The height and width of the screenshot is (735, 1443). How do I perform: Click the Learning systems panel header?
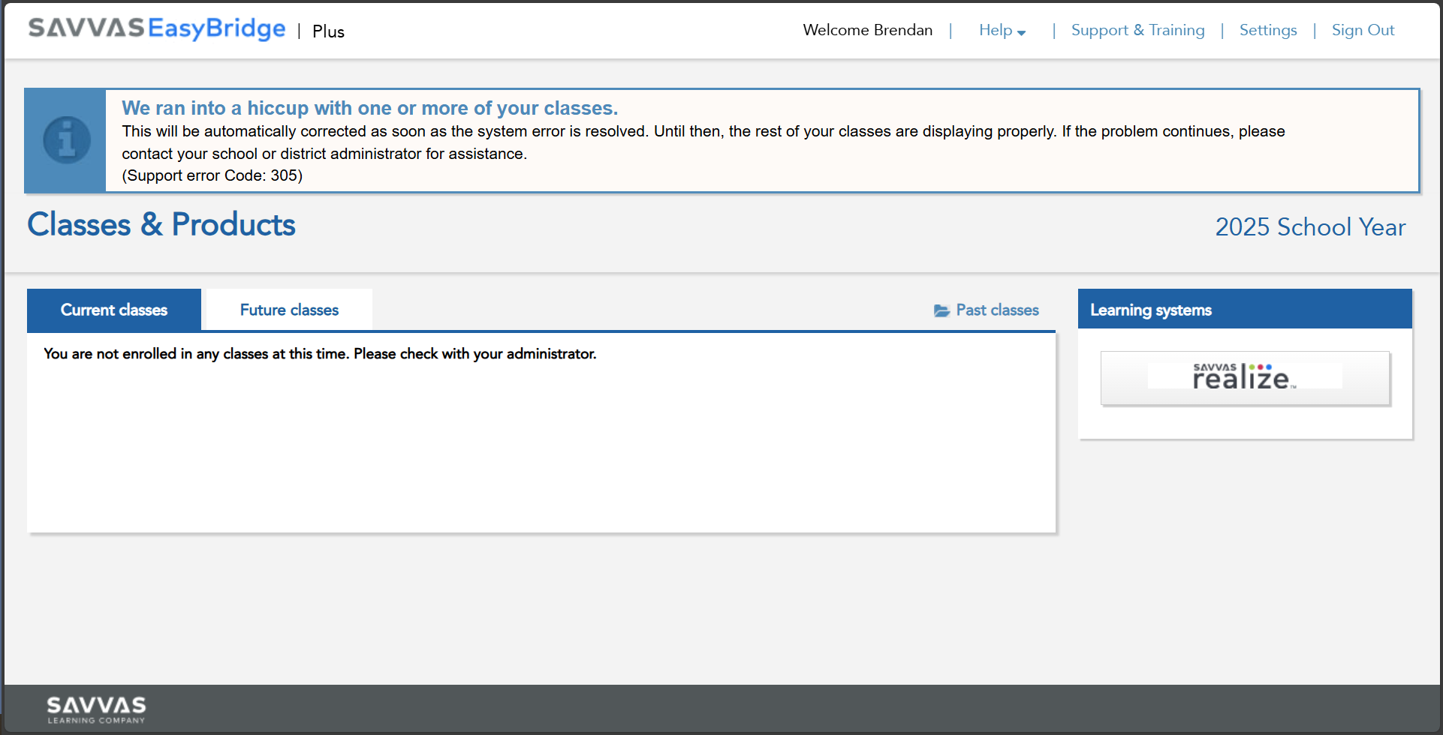point(1150,309)
